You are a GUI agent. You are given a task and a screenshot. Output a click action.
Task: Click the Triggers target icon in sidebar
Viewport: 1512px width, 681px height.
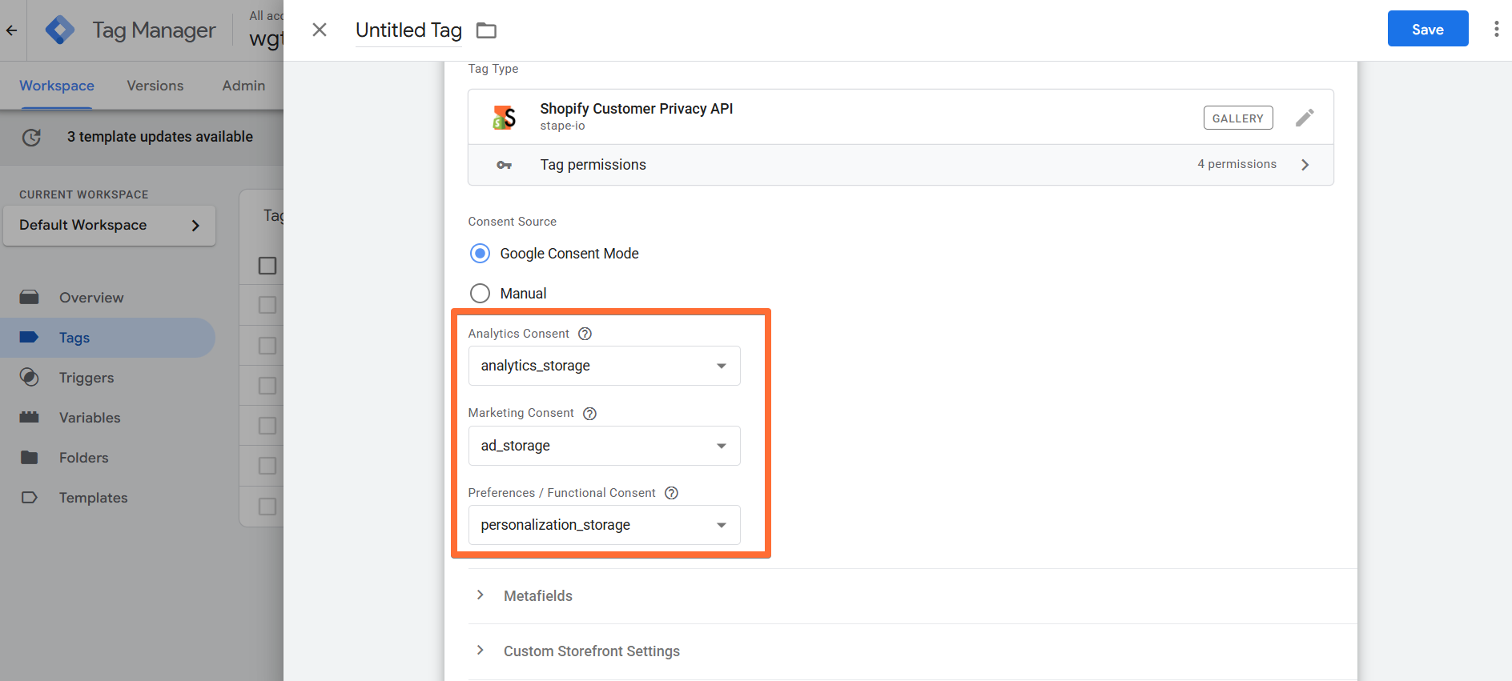click(30, 378)
